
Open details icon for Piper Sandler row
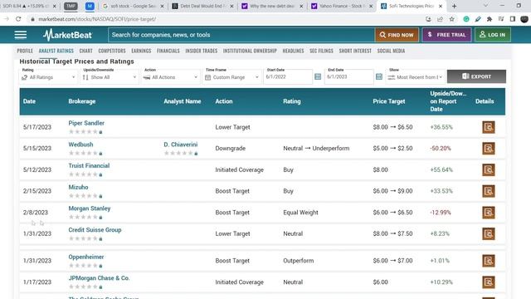tap(489, 127)
